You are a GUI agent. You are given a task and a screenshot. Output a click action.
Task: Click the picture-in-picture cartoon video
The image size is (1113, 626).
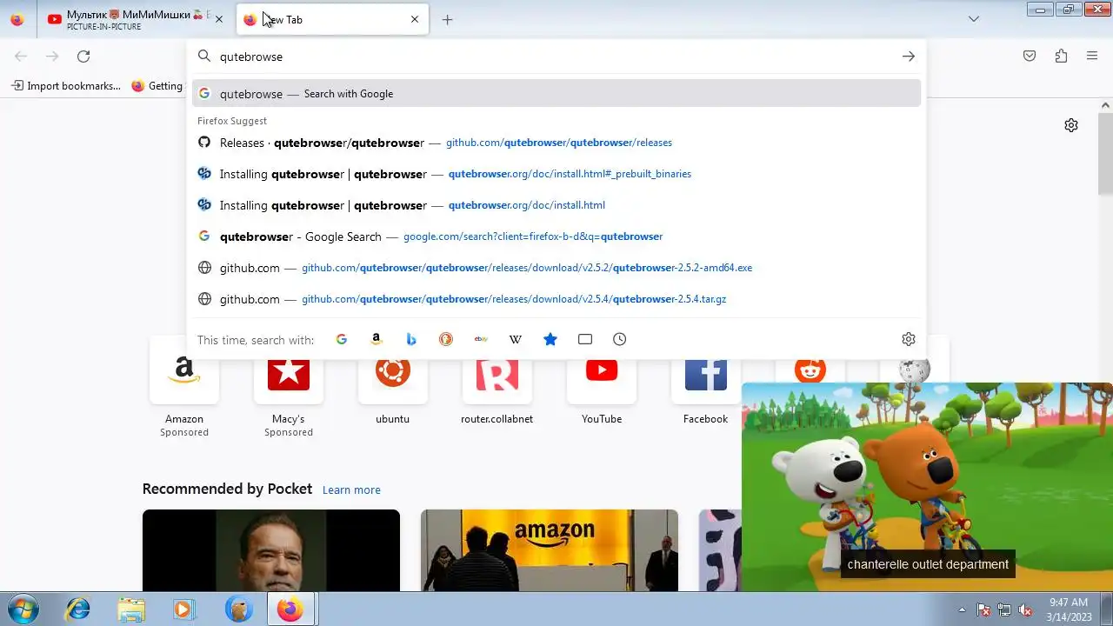(927, 487)
